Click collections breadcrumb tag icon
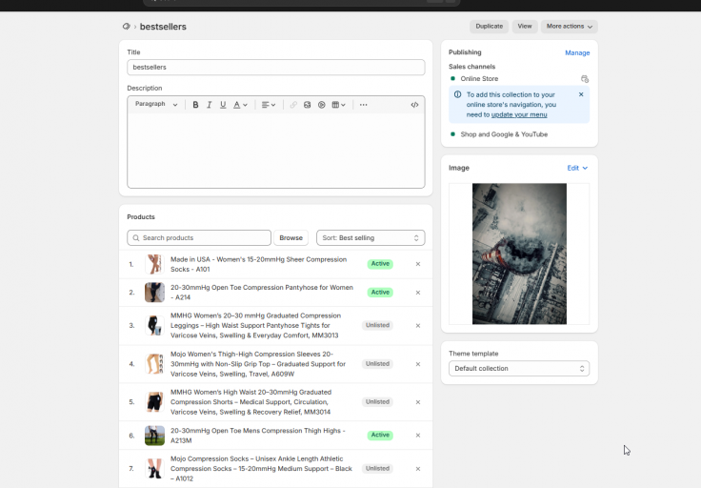 click(126, 27)
